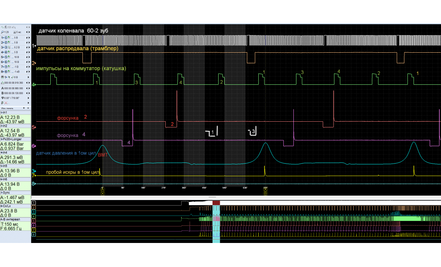Click the red X delete marker icon
This screenshot has height=267, width=441.
pyautogui.click(x=6, y=103)
